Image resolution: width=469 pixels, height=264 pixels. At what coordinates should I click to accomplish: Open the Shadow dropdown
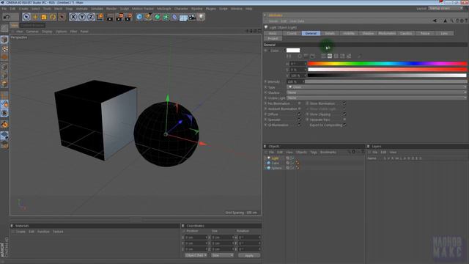click(x=377, y=93)
